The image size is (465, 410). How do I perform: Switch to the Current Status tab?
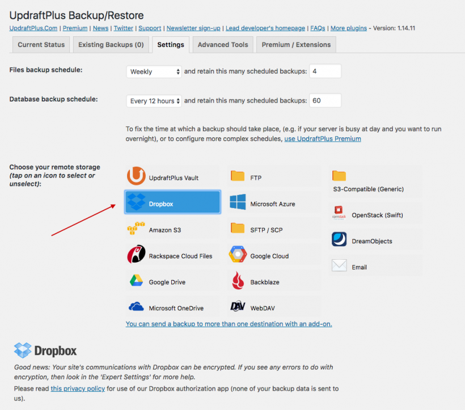point(41,45)
